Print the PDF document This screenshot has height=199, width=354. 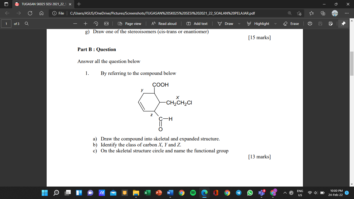click(x=310, y=24)
